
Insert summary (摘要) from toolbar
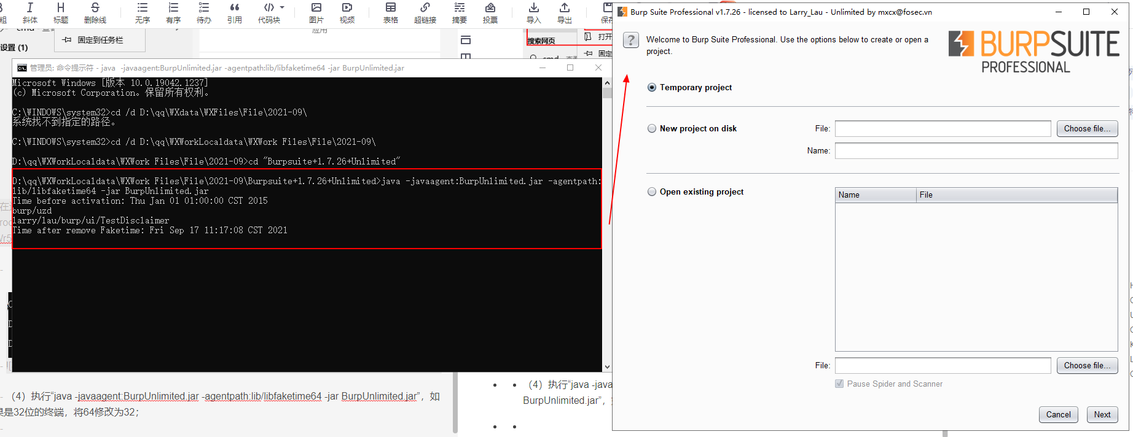coord(460,12)
